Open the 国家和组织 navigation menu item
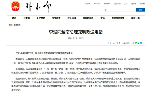The image size is (147, 100). pyautogui.click(x=88, y=18)
